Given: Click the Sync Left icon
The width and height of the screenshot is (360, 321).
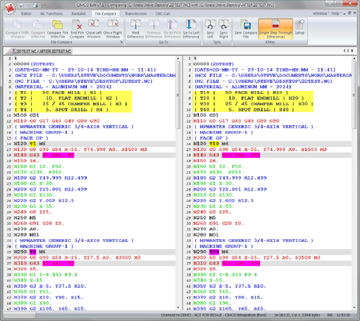Looking at the screenshot, I should 210,29.
